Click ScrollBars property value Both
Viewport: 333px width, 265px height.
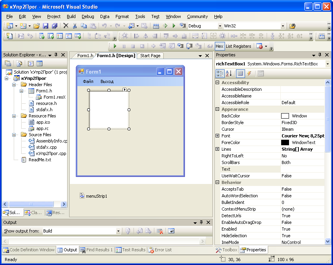point(286,162)
